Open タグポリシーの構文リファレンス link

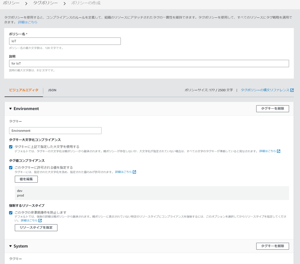tap(265, 90)
